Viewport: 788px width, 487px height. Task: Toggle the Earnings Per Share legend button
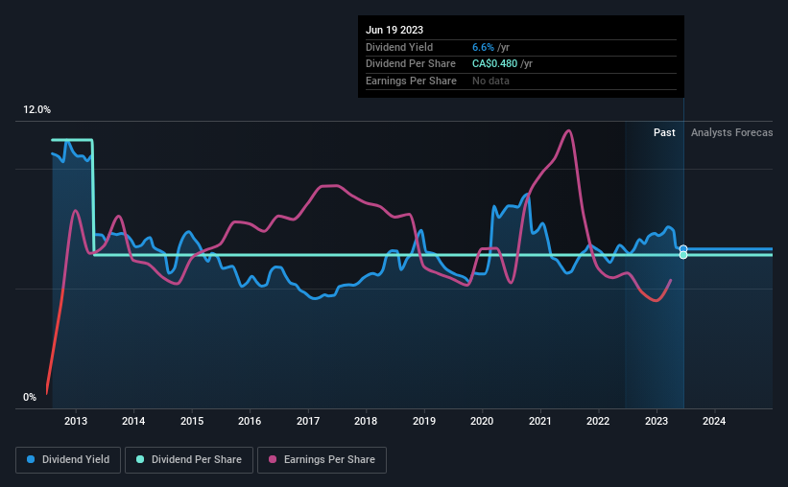[322, 460]
